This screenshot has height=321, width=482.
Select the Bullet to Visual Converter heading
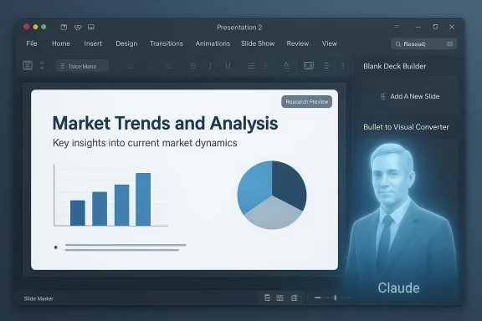406,127
